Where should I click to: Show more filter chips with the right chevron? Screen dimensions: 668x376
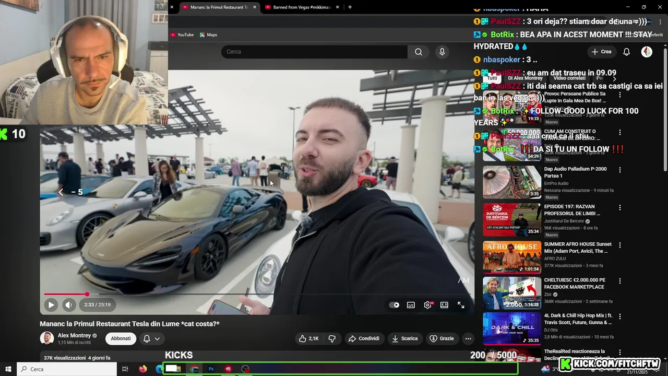tap(614, 78)
